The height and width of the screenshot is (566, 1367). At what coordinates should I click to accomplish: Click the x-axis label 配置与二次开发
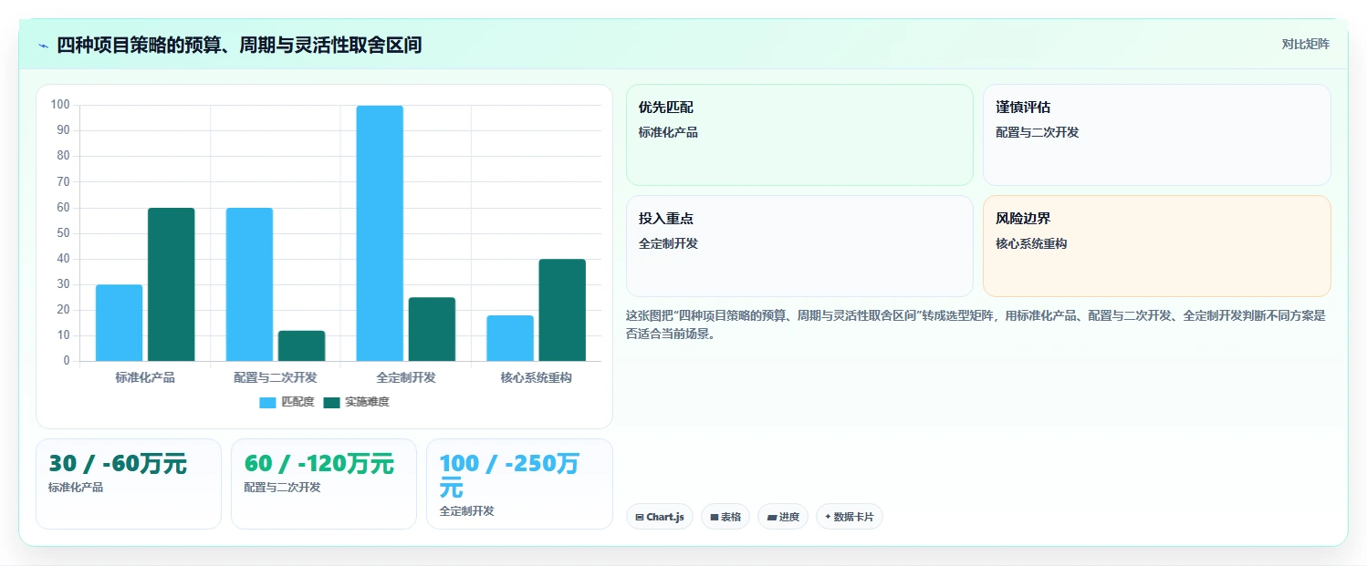click(x=276, y=377)
